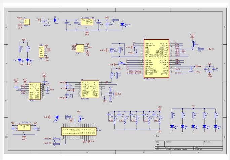The image size is (230, 160).
Task: Click the K3 push button
Action: tap(122, 64)
